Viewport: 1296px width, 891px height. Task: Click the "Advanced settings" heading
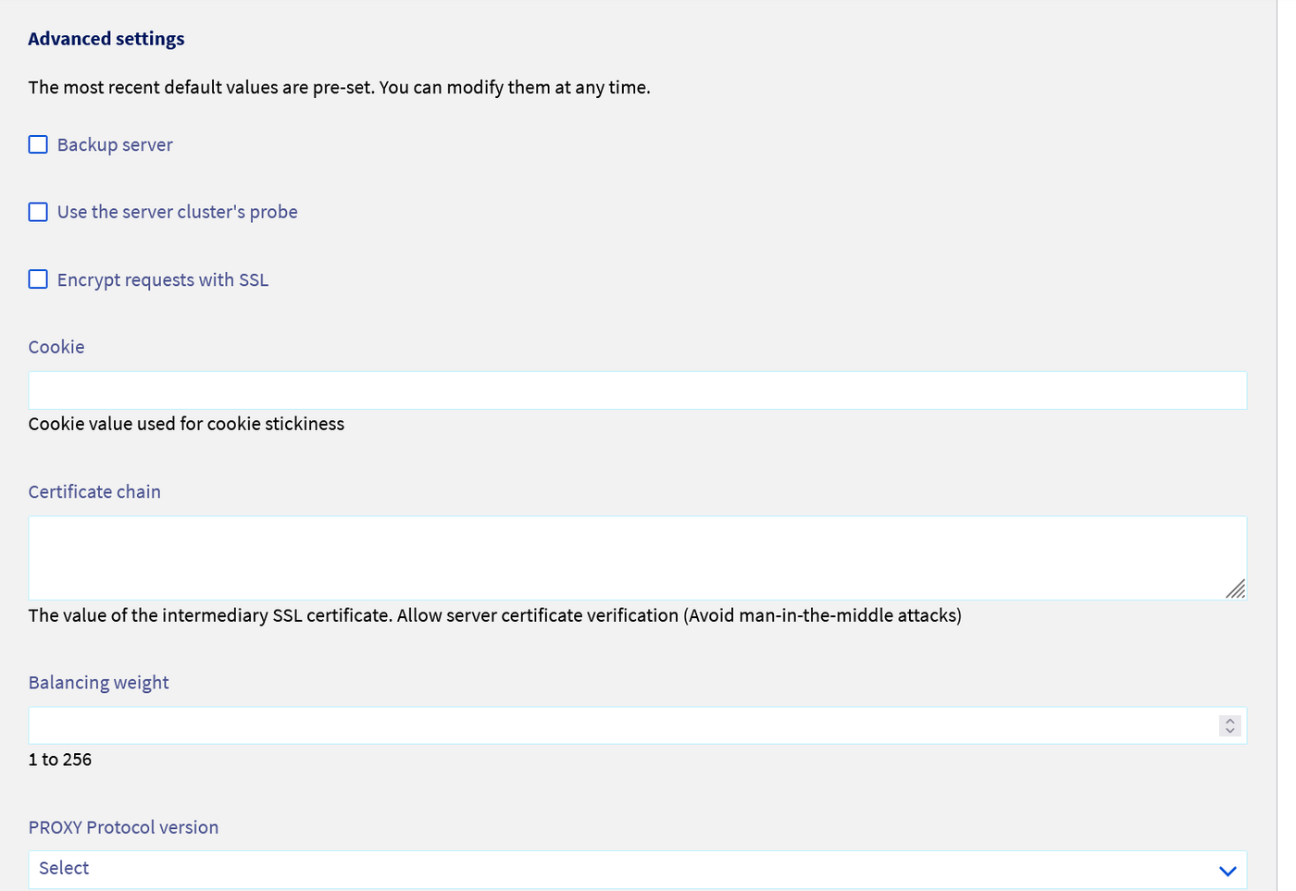[106, 39]
